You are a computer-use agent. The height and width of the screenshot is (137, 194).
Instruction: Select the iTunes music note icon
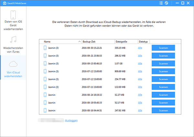[13, 40]
